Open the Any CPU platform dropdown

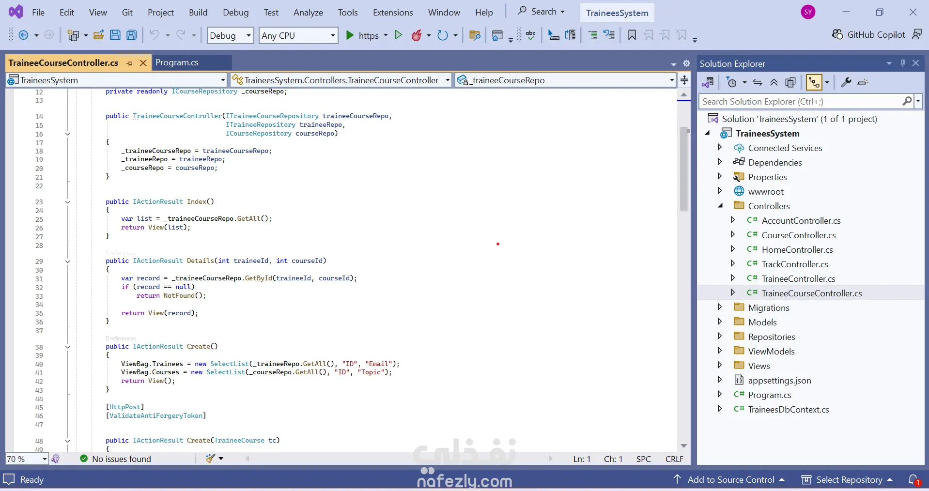coord(298,35)
